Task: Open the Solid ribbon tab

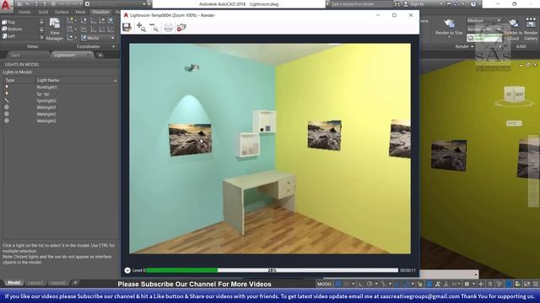Action: click(x=43, y=12)
